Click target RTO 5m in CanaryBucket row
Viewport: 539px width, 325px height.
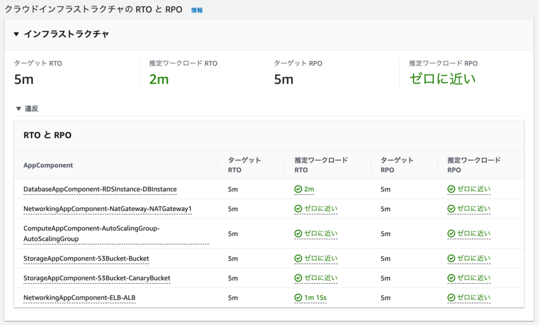232,278
